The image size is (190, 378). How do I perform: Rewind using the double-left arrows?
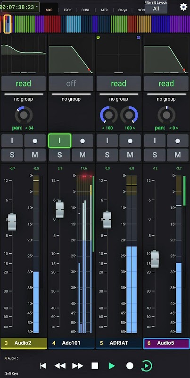pyautogui.click(x=60, y=366)
